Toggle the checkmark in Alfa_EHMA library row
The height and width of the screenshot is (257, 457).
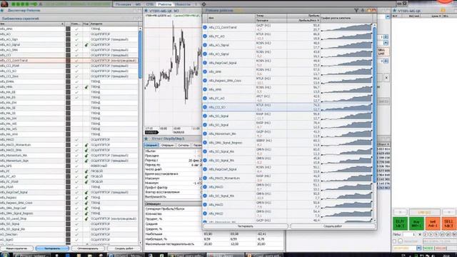coord(76,81)
